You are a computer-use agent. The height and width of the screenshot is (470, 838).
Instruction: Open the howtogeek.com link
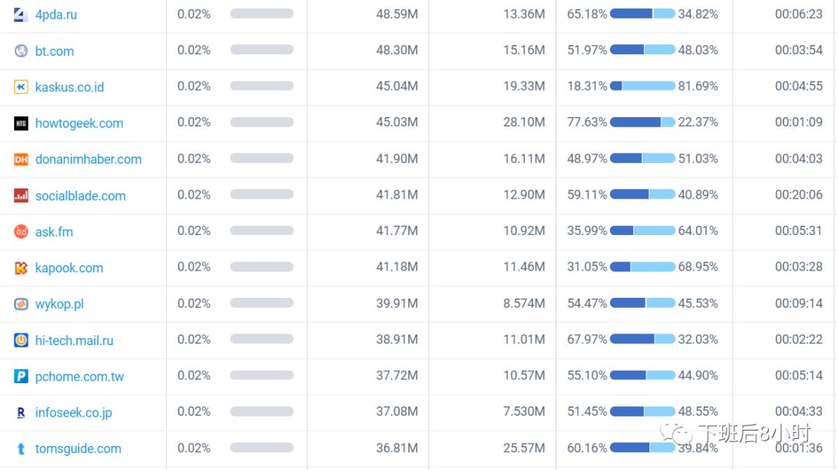[x=79, y=123]
